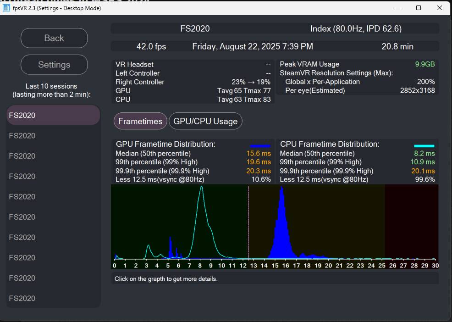452x322 pixels.
Task: Click the "20.8 min" session duration
Action: tap(397, 46)
